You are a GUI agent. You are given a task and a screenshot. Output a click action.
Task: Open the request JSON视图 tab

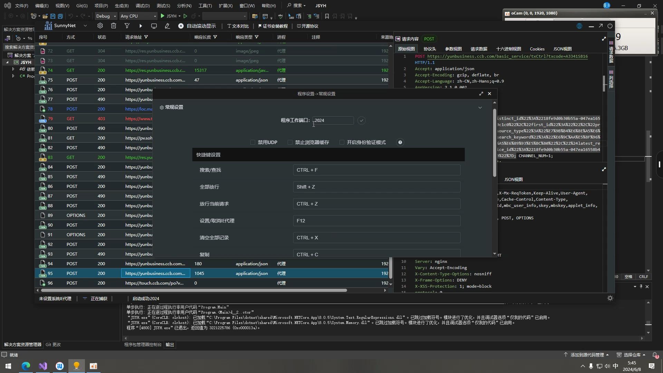coord(563,49)
